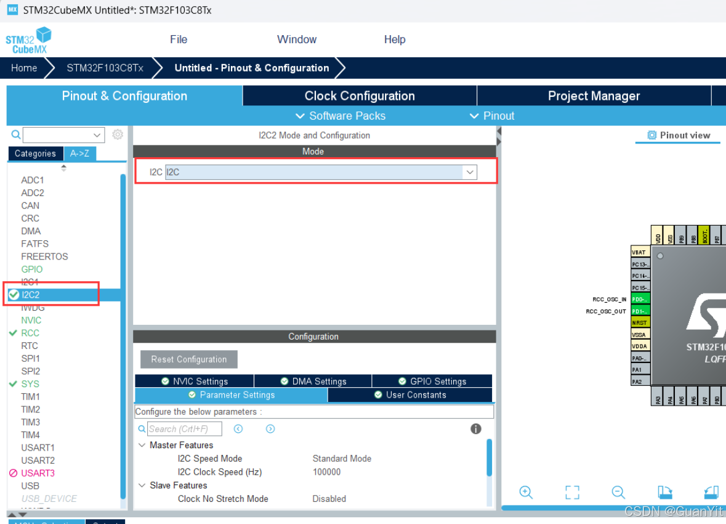
Task: Click the Pinout view chip icon
Action: (651, 136)
